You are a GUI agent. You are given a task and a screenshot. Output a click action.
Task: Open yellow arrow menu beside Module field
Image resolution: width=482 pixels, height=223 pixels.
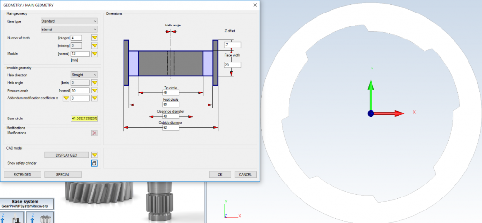coord(95,54)
